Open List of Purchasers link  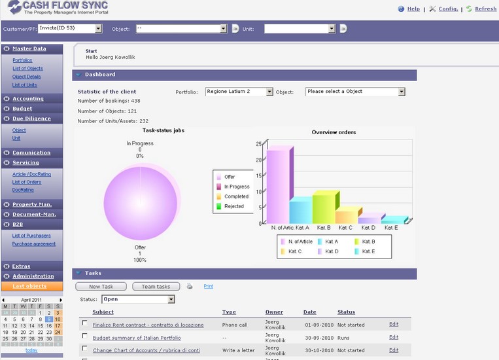click(x=31, y=236)
